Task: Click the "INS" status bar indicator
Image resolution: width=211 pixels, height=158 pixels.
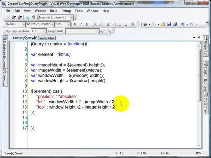Action: pyautogui.click(x=198, y=153)
